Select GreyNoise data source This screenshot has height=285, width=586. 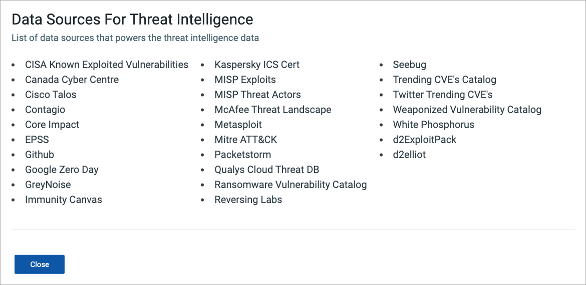coord(48,184)
